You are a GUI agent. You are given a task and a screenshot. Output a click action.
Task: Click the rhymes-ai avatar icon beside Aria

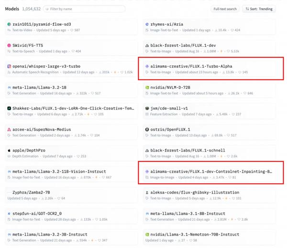point(147,24)
